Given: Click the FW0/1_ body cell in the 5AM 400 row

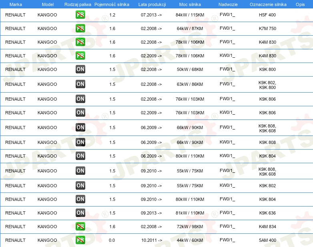Looking at the screenshot, I should point(227,240).
